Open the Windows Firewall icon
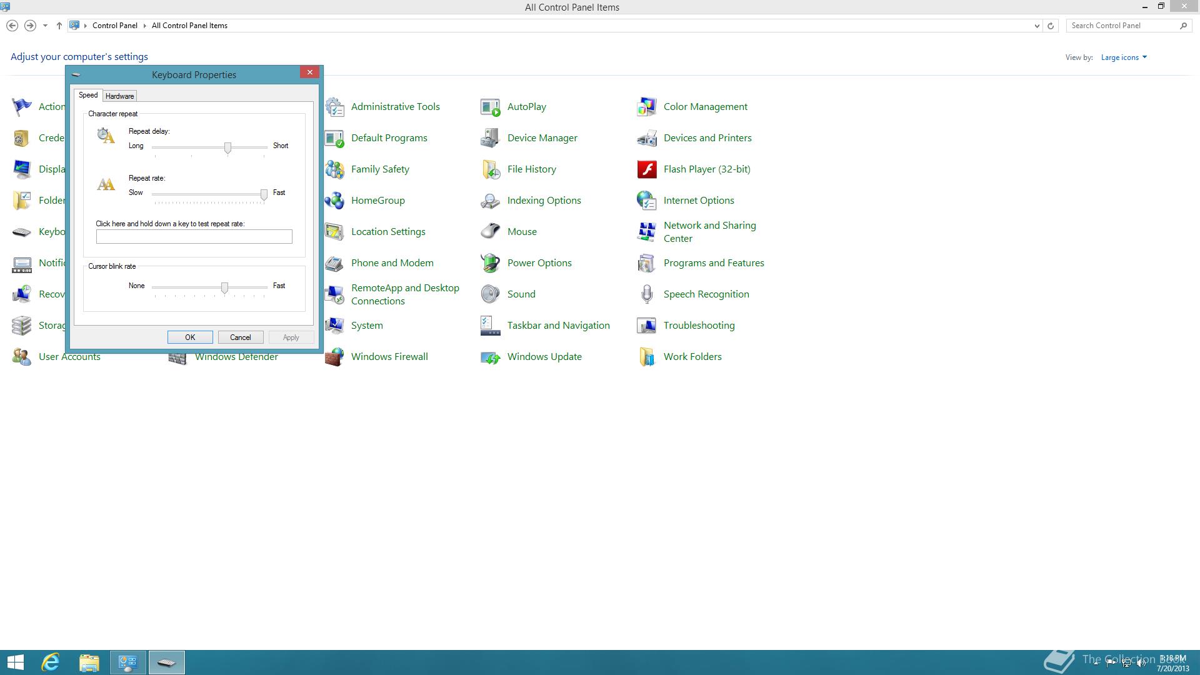The width and height of the screenshot is (1200, 675). tap(334, 357)
